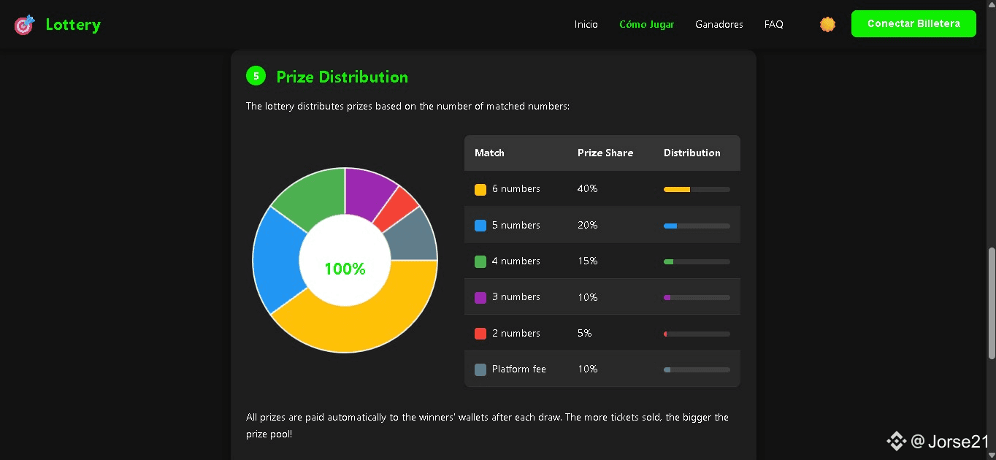Viewport: 996px width, 460px height.
Task: Open the Cómo Jugar page
Action: [647, 24]
